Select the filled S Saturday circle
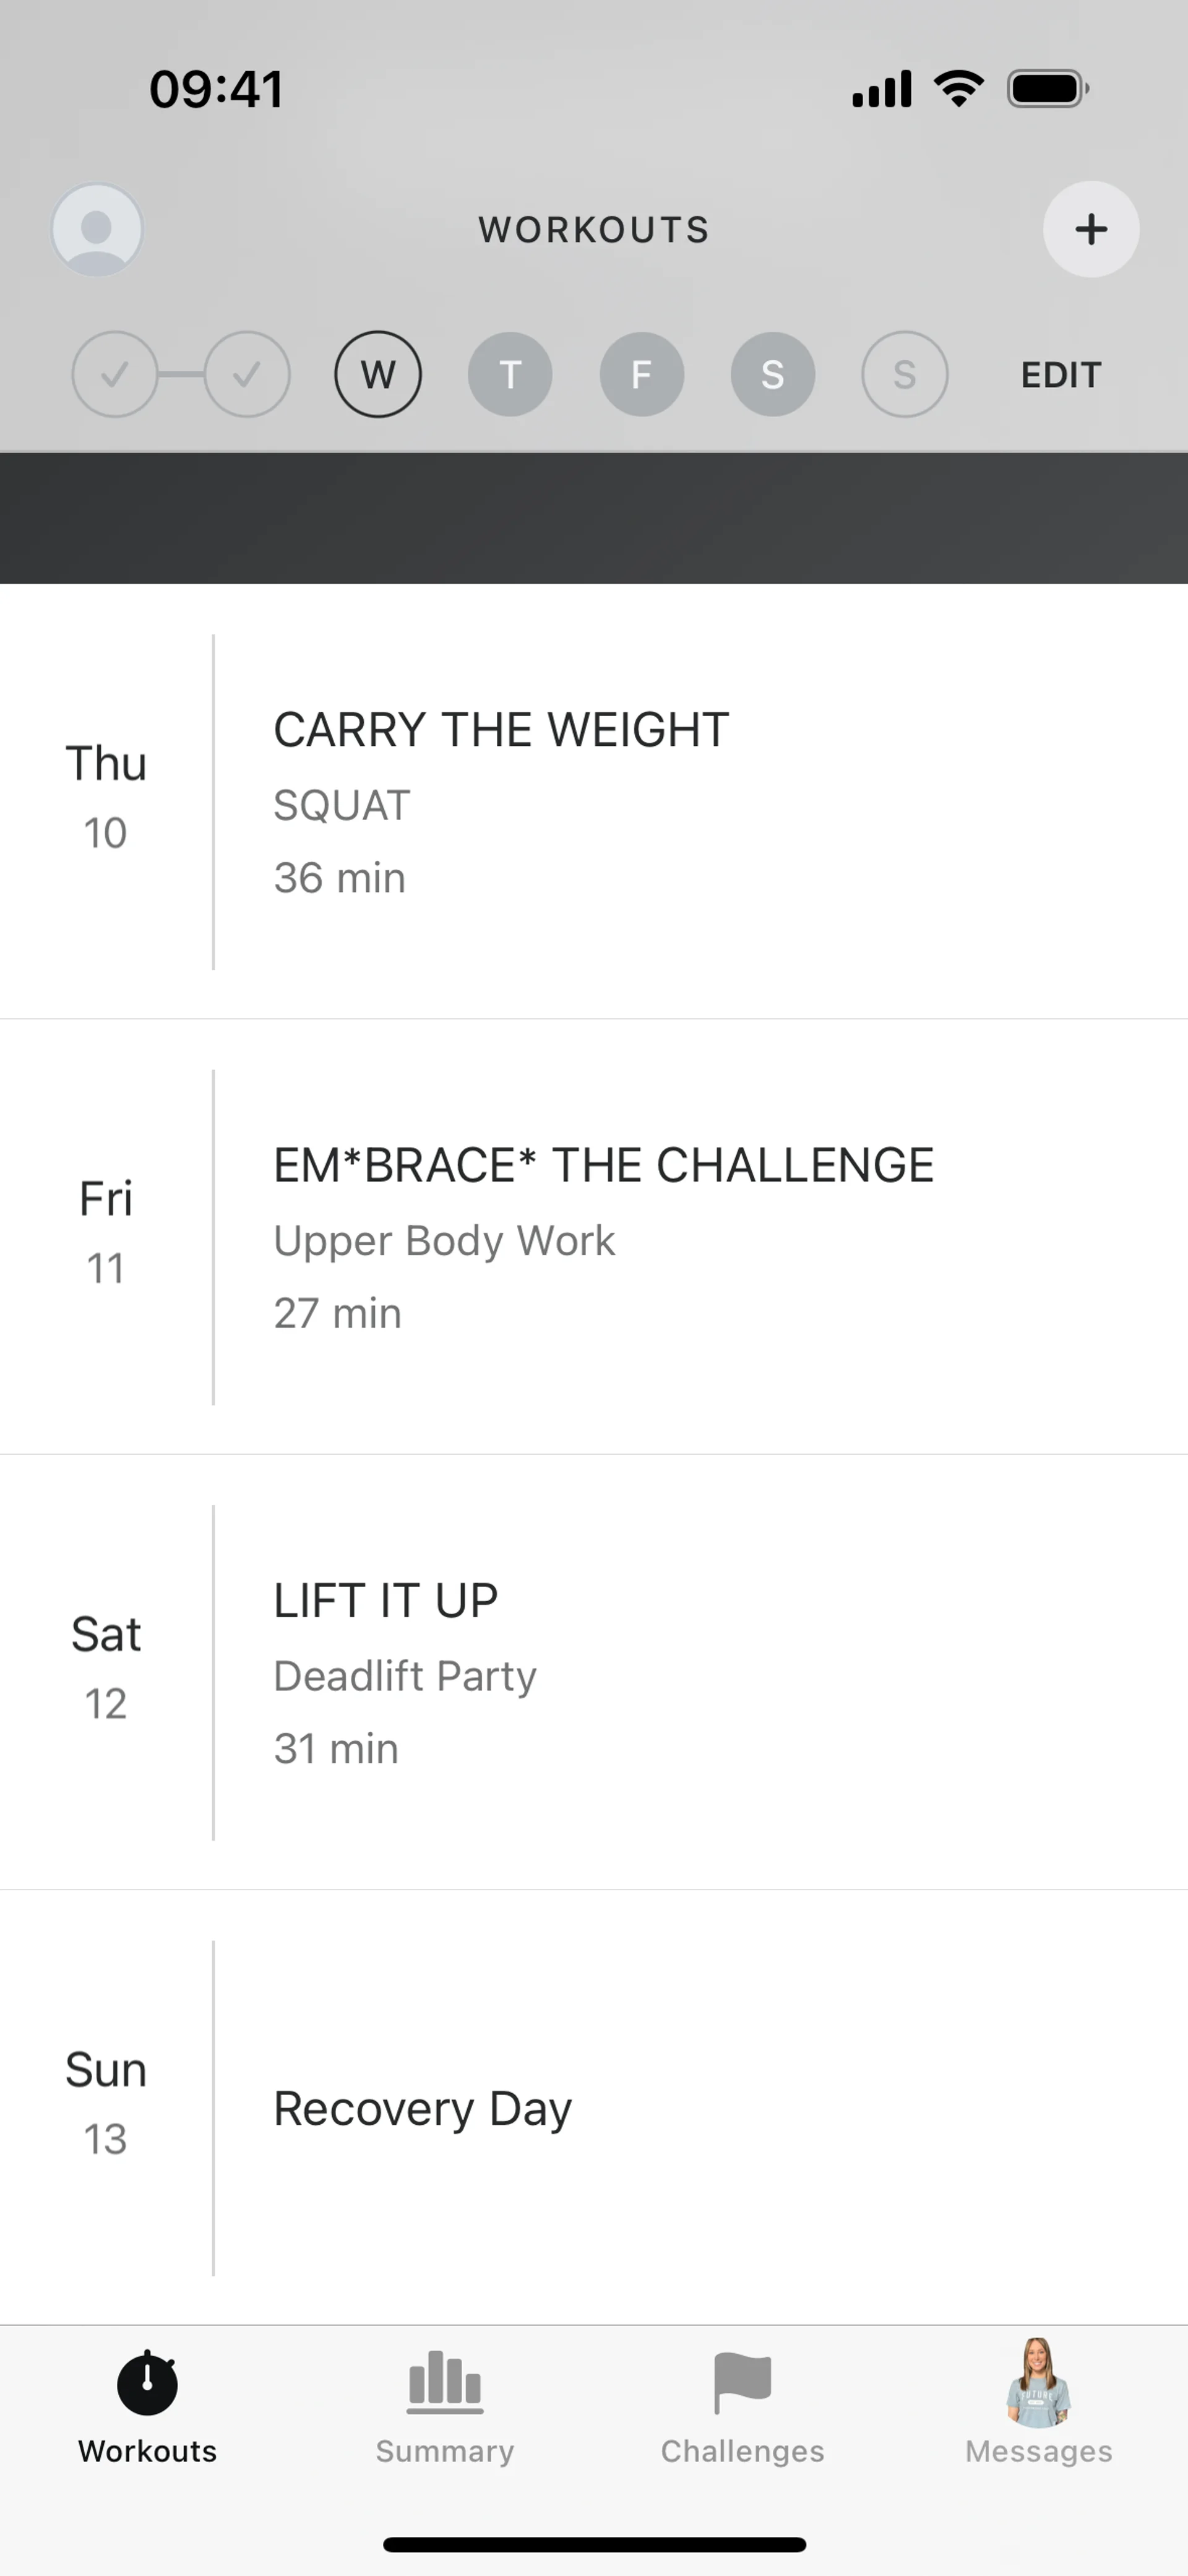The height and width of the screenshot is (2576, 1188). point(773,375)
